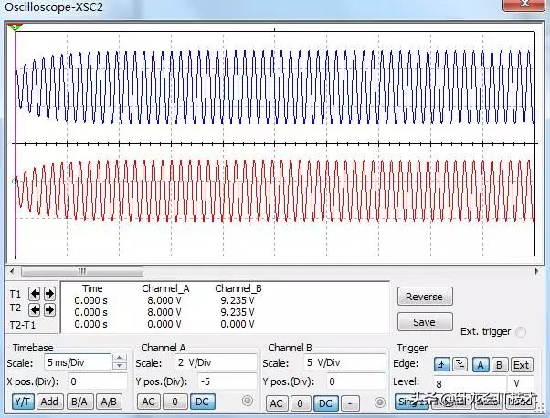This screenshot has height=418, width=550.
Task: Move cursor T1 right with its arrow
Action: click(49, 294)
